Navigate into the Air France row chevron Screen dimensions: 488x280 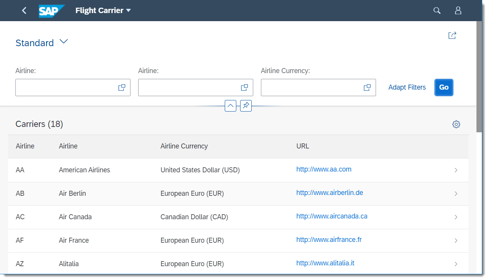pos(456,240)
